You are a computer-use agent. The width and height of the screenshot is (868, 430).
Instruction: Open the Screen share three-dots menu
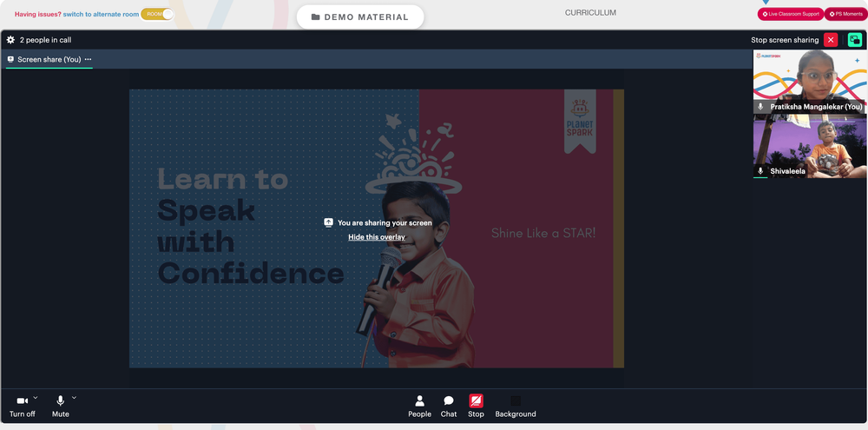(x=88, y=59)
